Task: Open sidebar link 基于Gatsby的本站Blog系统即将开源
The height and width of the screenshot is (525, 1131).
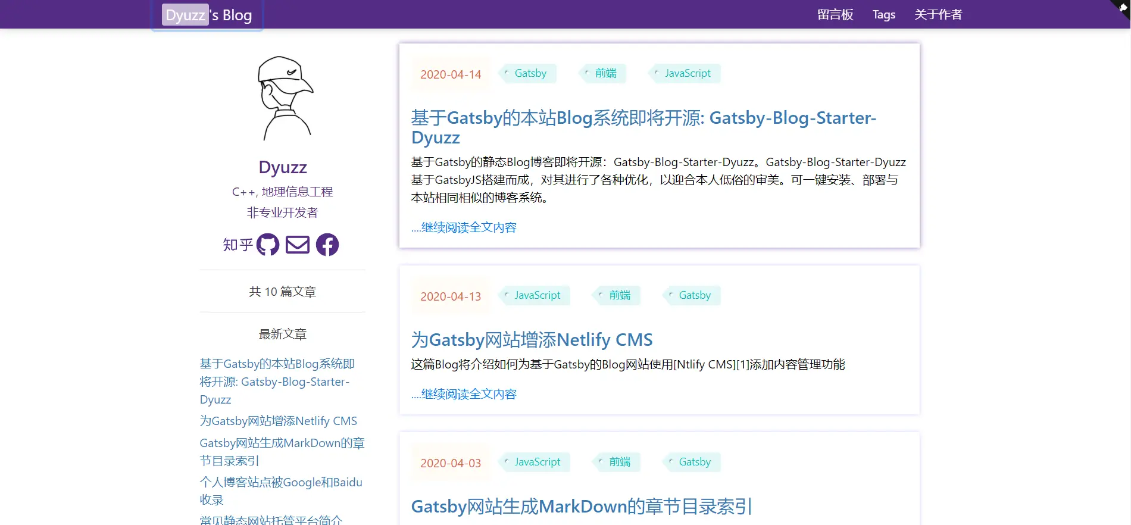Action: [277, 382]
